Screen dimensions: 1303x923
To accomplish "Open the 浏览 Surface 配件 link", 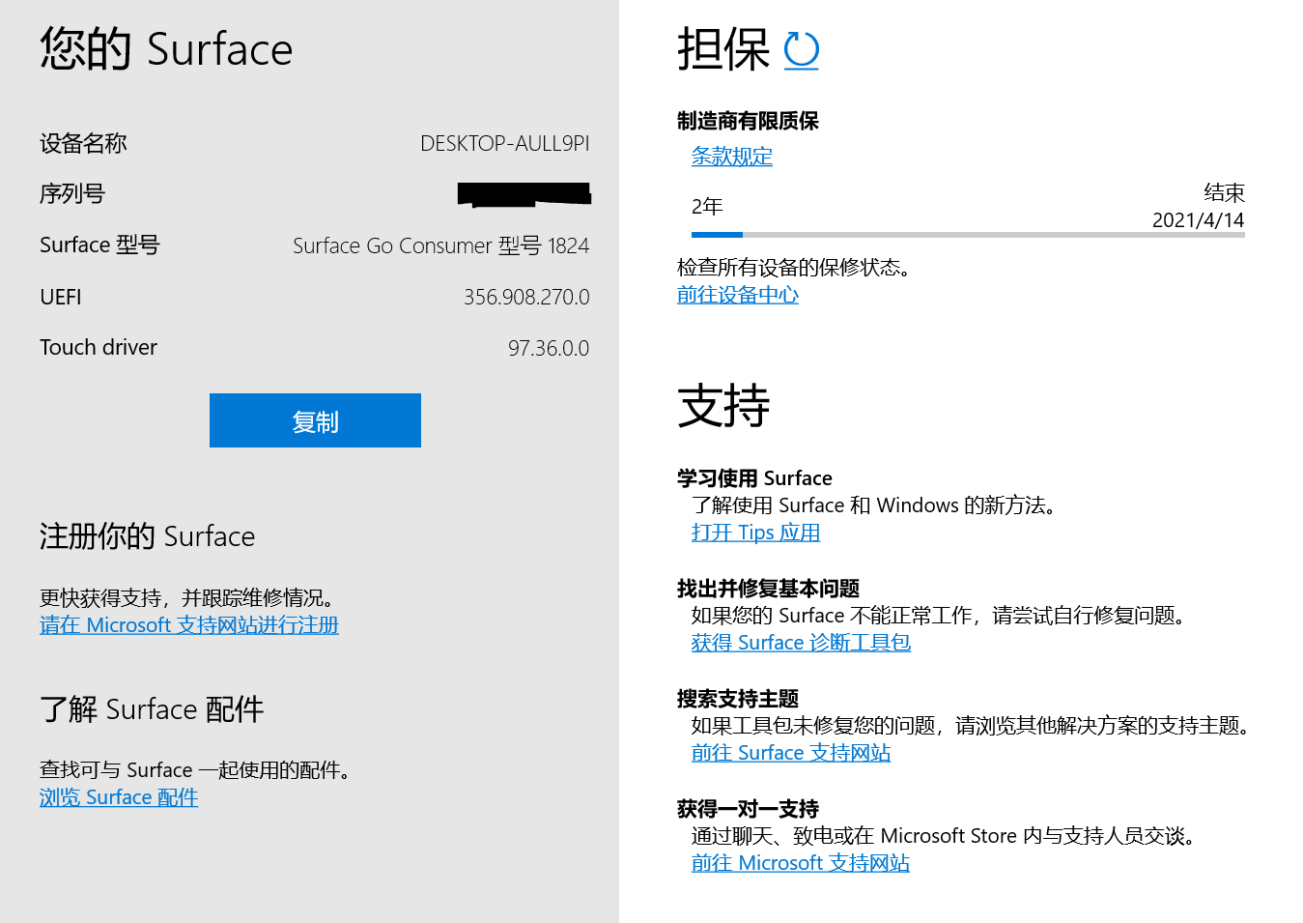I will point(119,797).
